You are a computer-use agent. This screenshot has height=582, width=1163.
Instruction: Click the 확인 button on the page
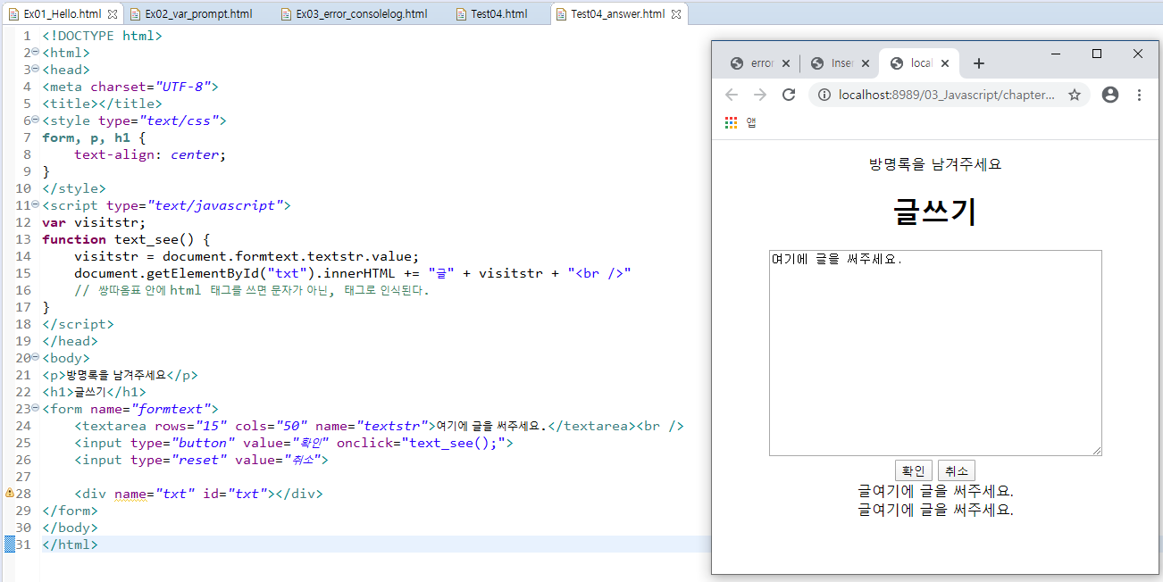(x=914, y=470)
